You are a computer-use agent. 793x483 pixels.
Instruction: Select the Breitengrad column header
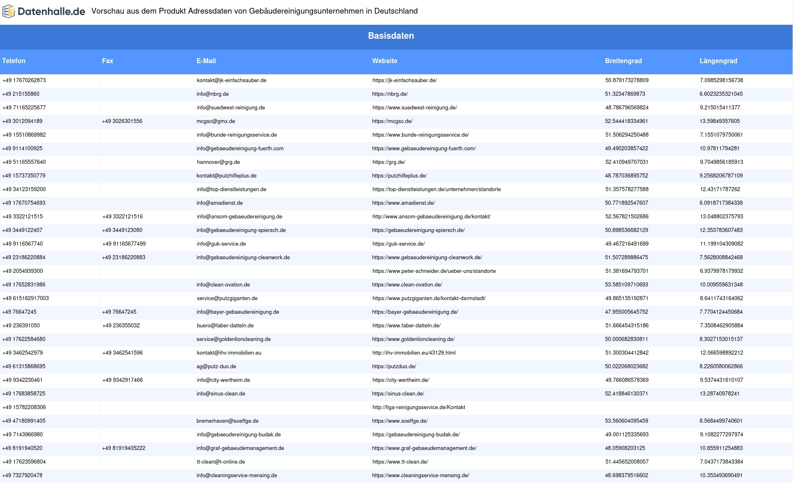[623, 61]
